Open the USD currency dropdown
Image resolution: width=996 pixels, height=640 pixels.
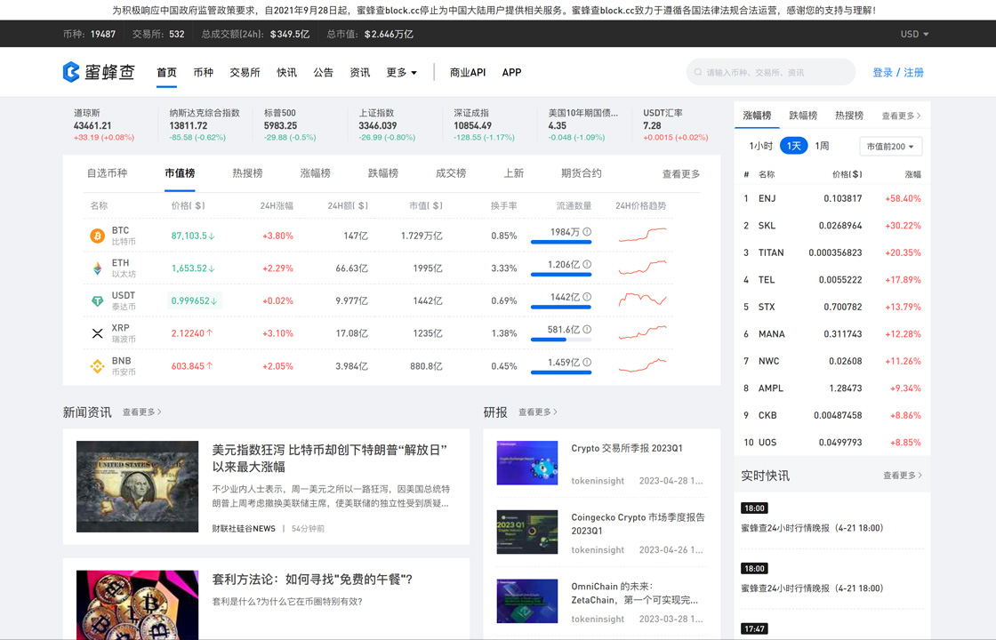coord(914,35)
